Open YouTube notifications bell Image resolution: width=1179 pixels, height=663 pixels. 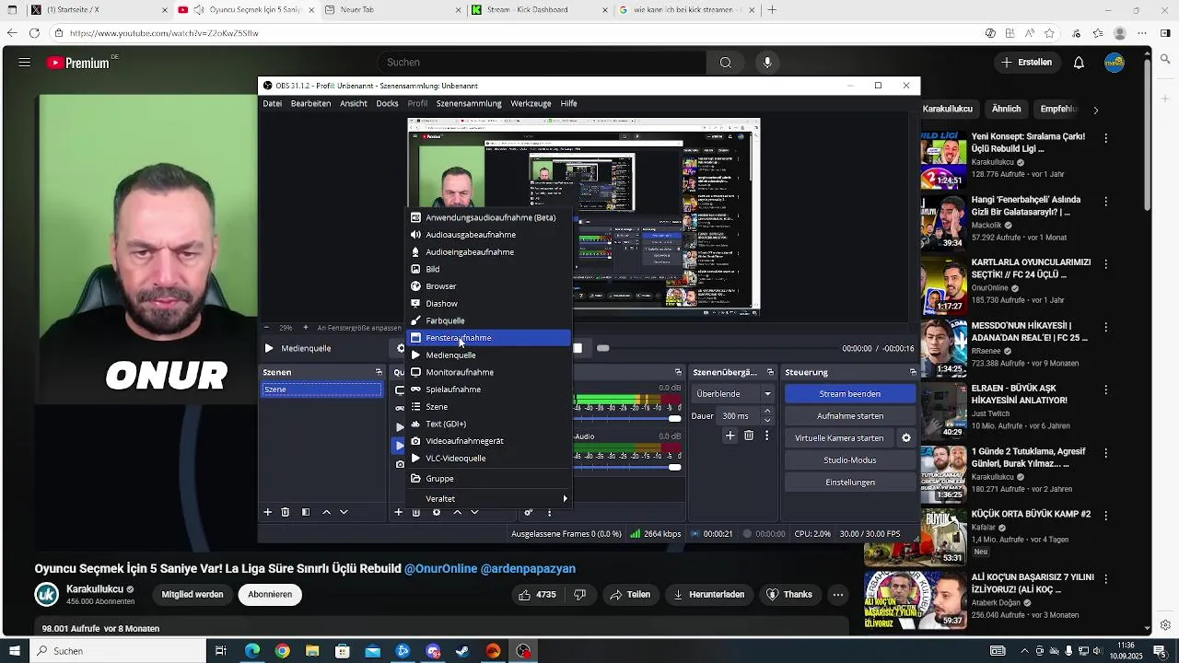point(1079,63)
